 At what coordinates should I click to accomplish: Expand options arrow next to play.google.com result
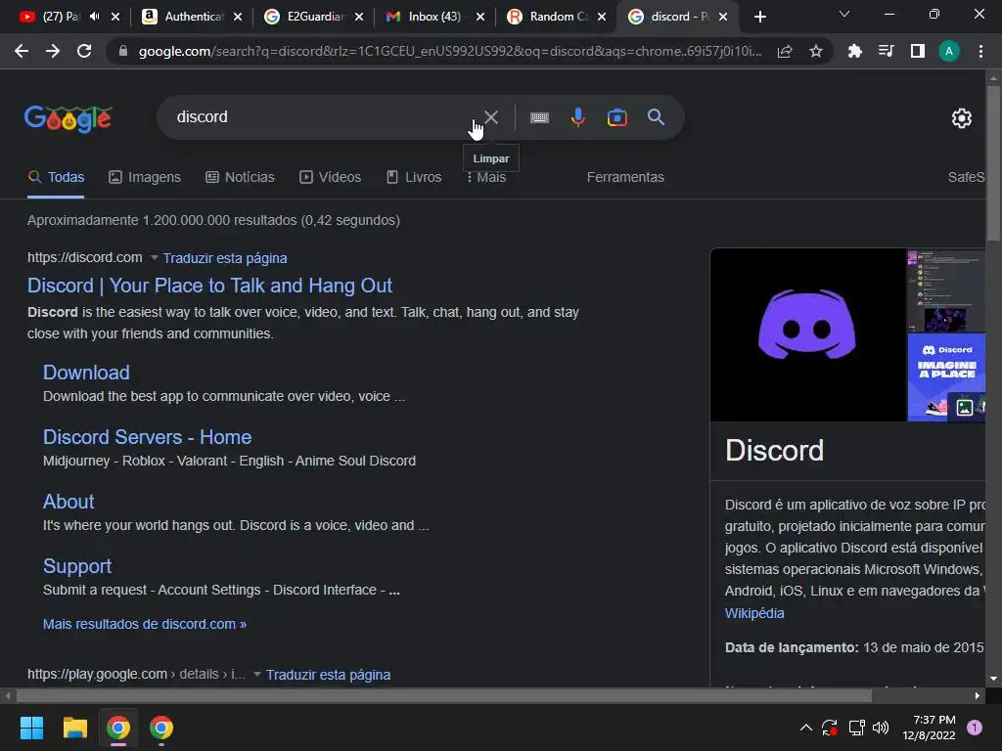(257, 675)
